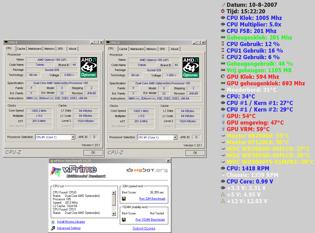Click the wPrime logo graphic

[78, 172]
